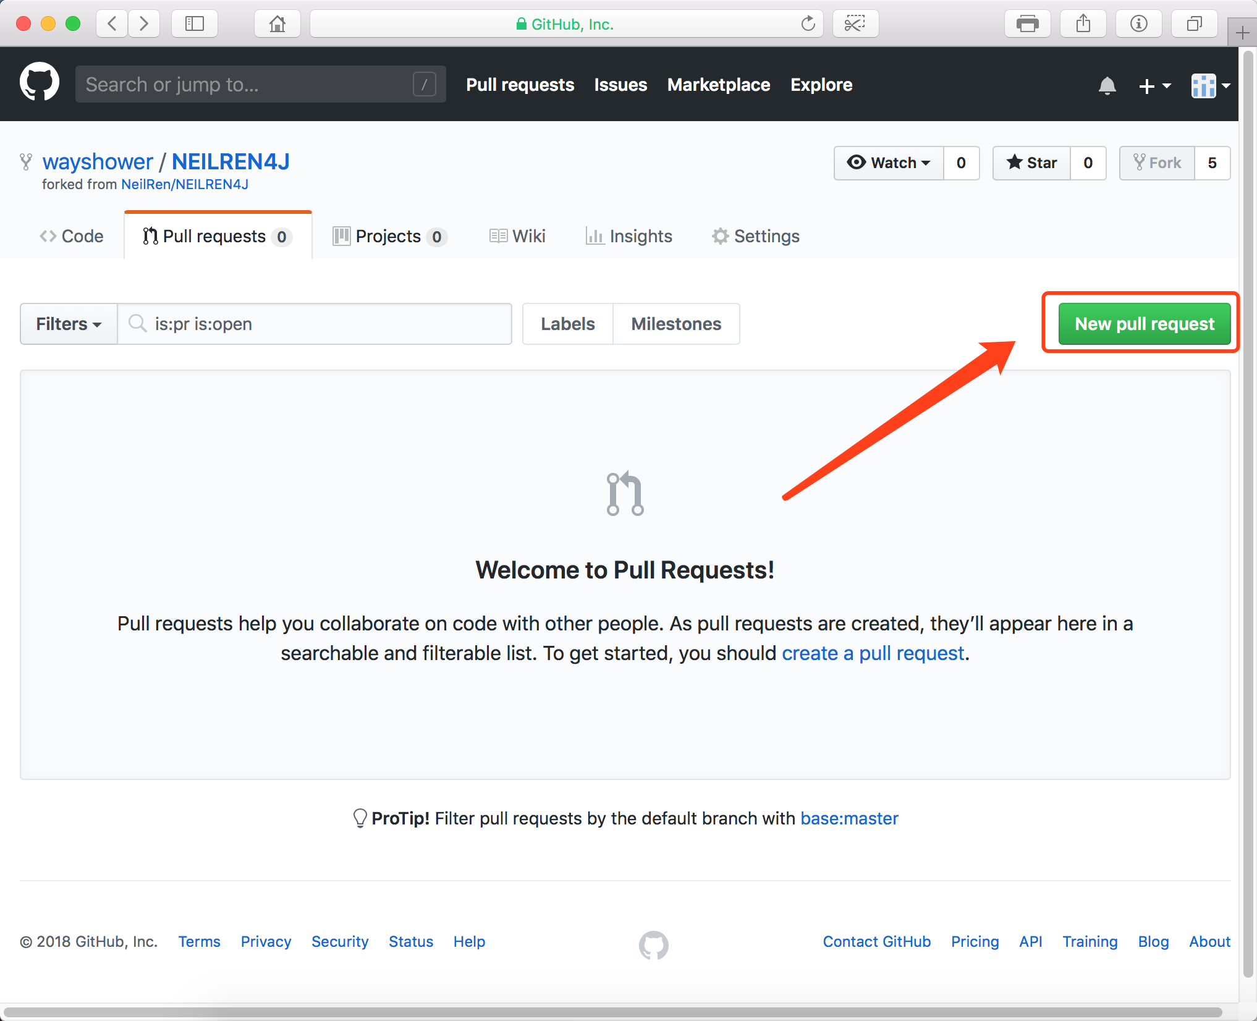Click the stargazers count 0
This screenshot has width=1257, height=1021.
pyautogui.click(x=1088, y=163)
